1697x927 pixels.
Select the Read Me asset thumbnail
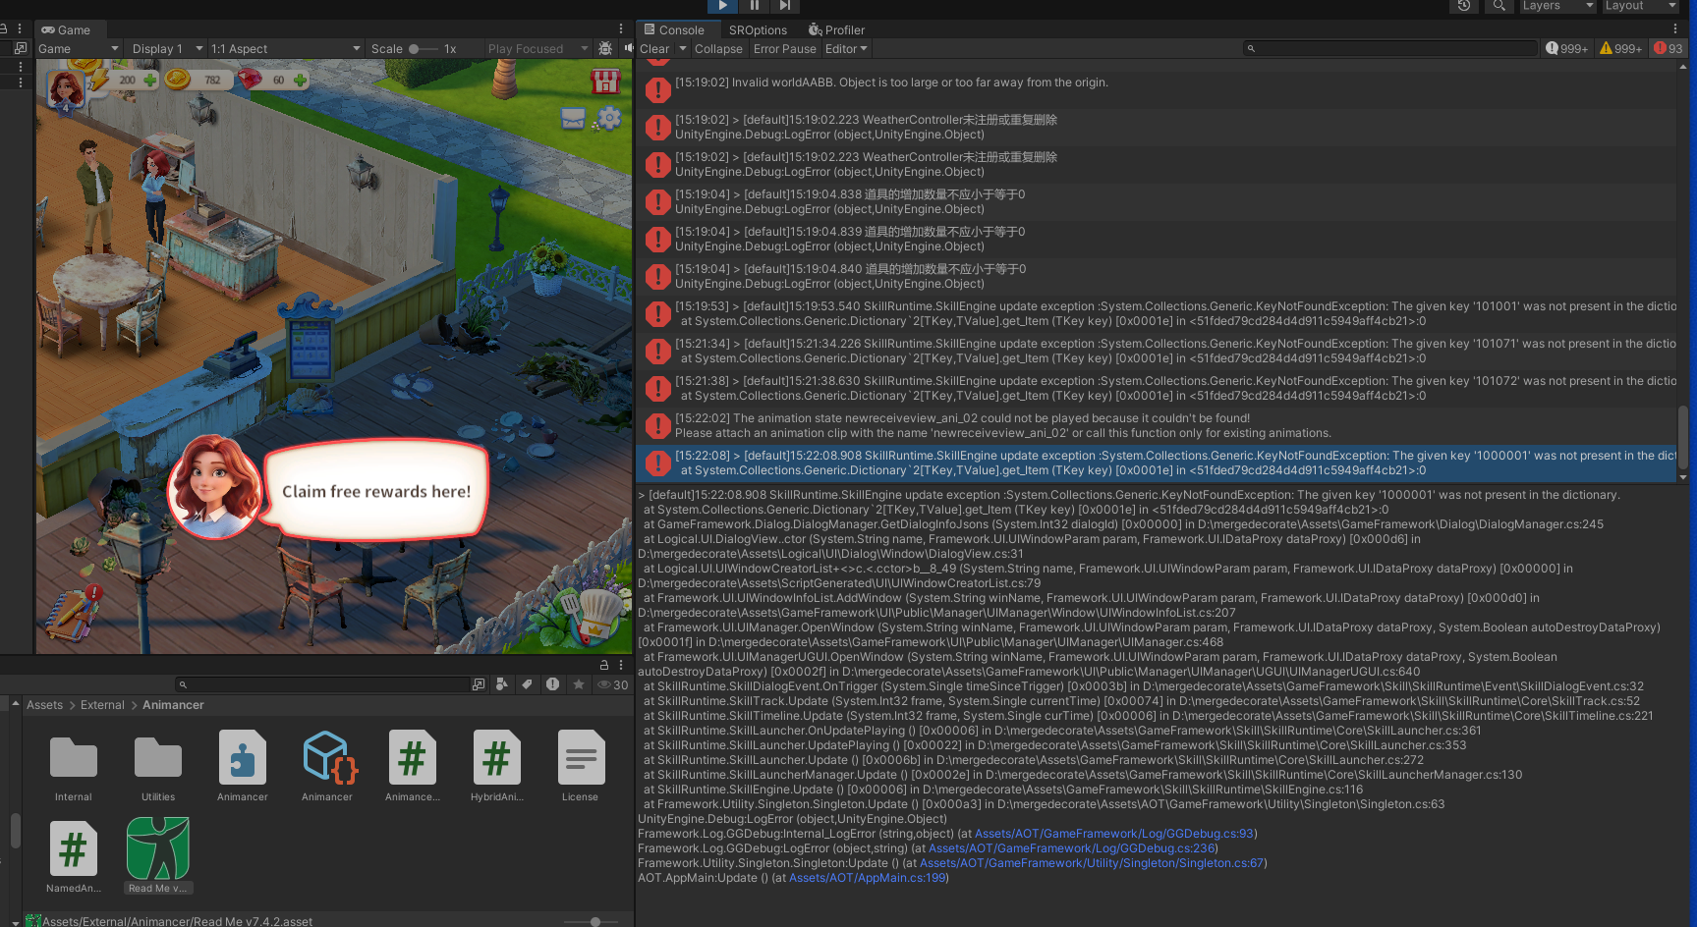pos(157,850)
